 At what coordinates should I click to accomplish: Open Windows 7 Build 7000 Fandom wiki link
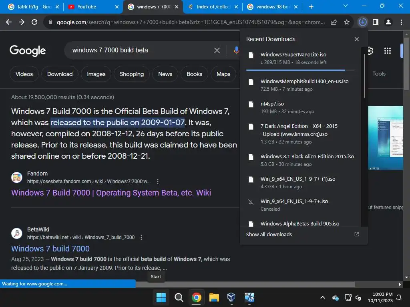click(111, 193)
